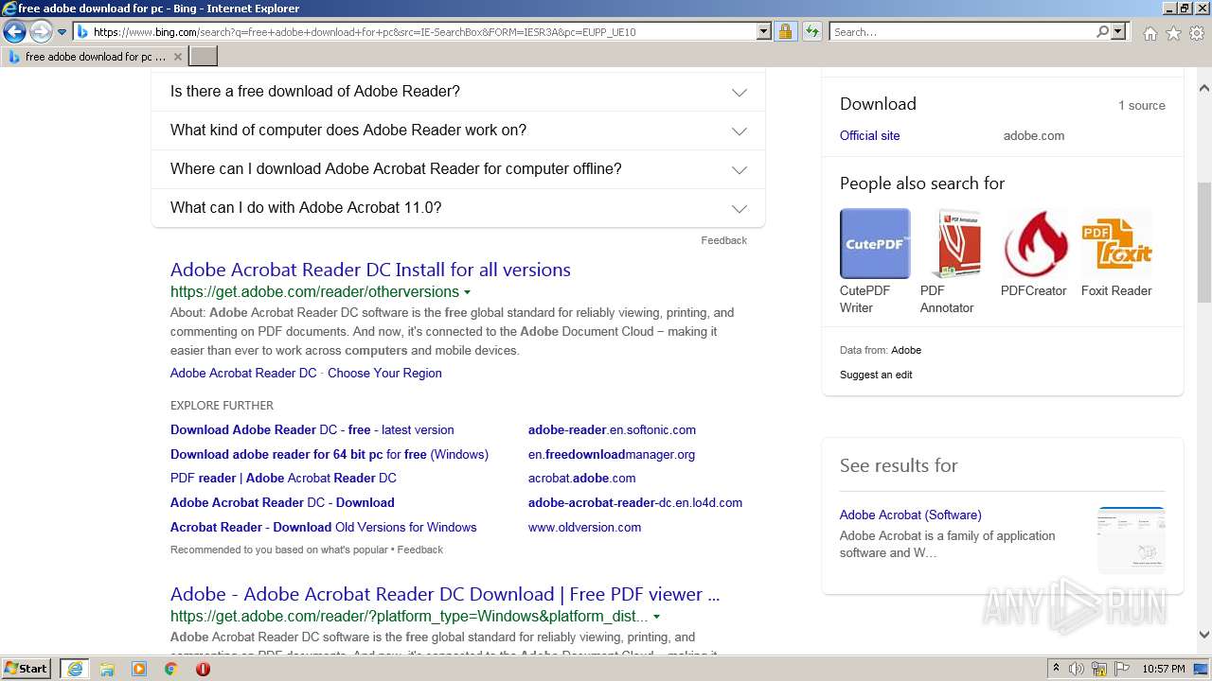This screenshot has width=1212, height=681.
Task: Click the red circular taskbar icon
Action: (x=203, y=669)
